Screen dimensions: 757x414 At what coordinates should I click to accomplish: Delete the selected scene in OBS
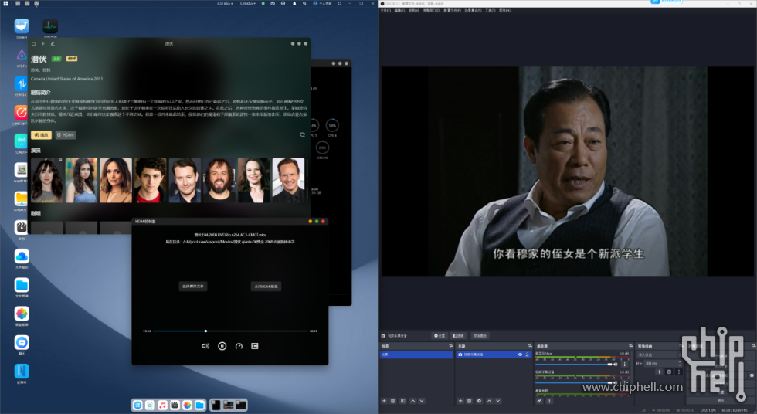click(x=393, y=401)
